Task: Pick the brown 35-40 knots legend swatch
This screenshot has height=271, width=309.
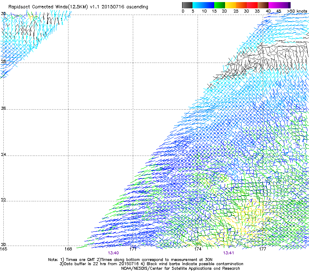Action: (x=263, y=5)
